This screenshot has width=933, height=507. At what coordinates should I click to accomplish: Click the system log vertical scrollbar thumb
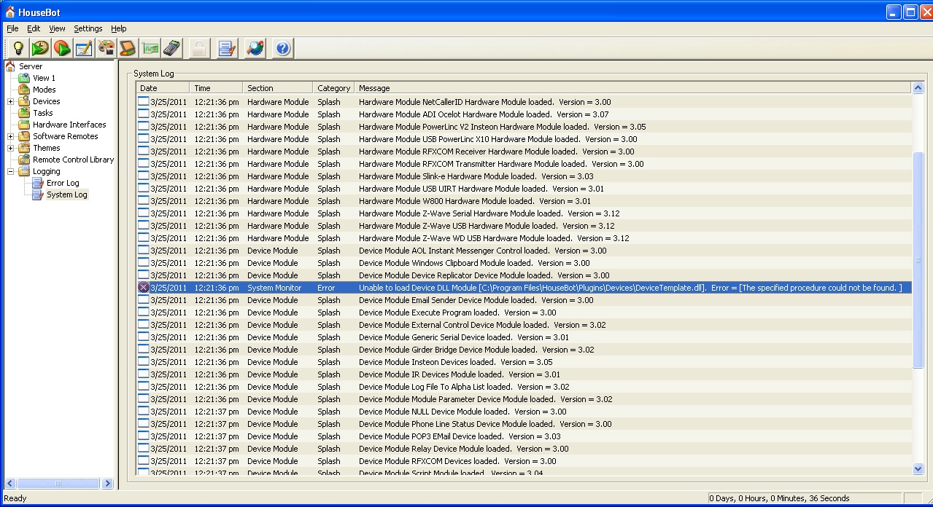click(918, 260)
